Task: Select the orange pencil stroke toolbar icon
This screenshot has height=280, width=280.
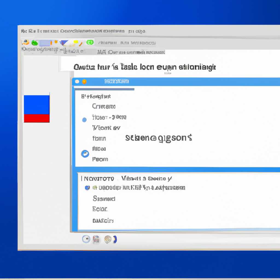Action: (81, 44)
